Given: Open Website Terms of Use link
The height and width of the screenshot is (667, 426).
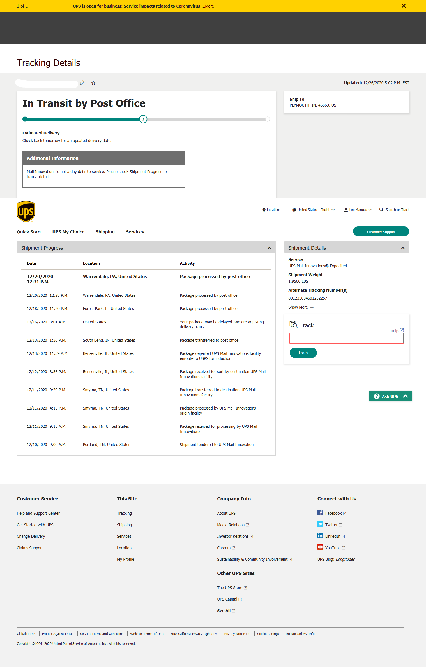Looking at the screenshot, I should 147,634.
